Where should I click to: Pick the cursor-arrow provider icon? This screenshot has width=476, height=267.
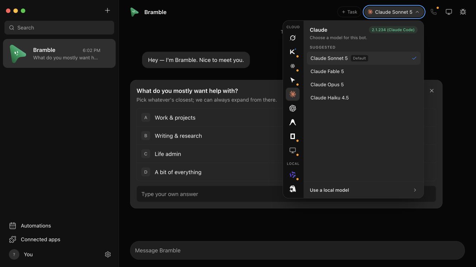[x=293, y=80]
